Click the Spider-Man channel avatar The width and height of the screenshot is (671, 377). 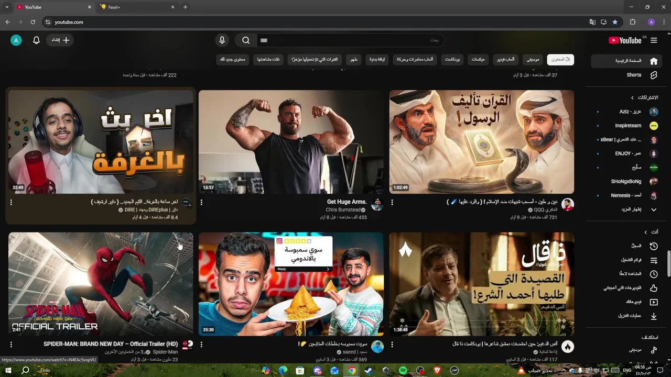coord(187,345)
